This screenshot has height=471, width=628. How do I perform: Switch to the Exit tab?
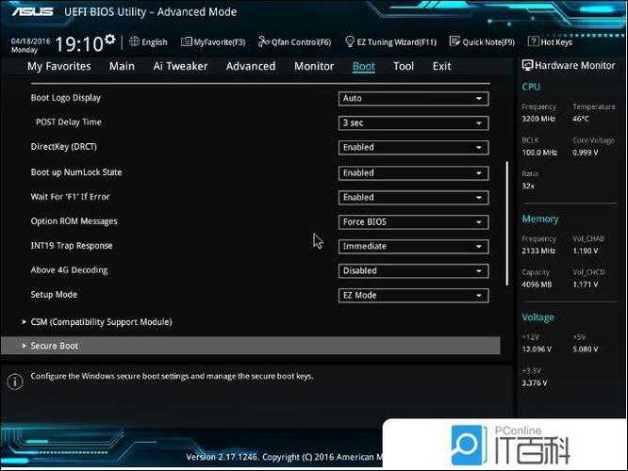coord(441,66)
